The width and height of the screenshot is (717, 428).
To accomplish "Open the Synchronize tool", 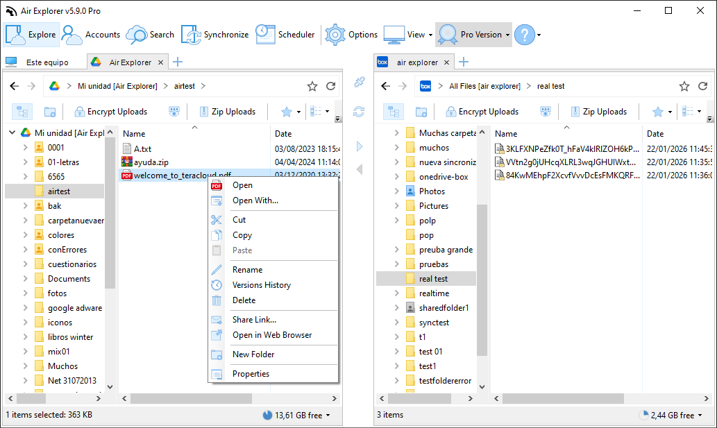I will [208, 34].
